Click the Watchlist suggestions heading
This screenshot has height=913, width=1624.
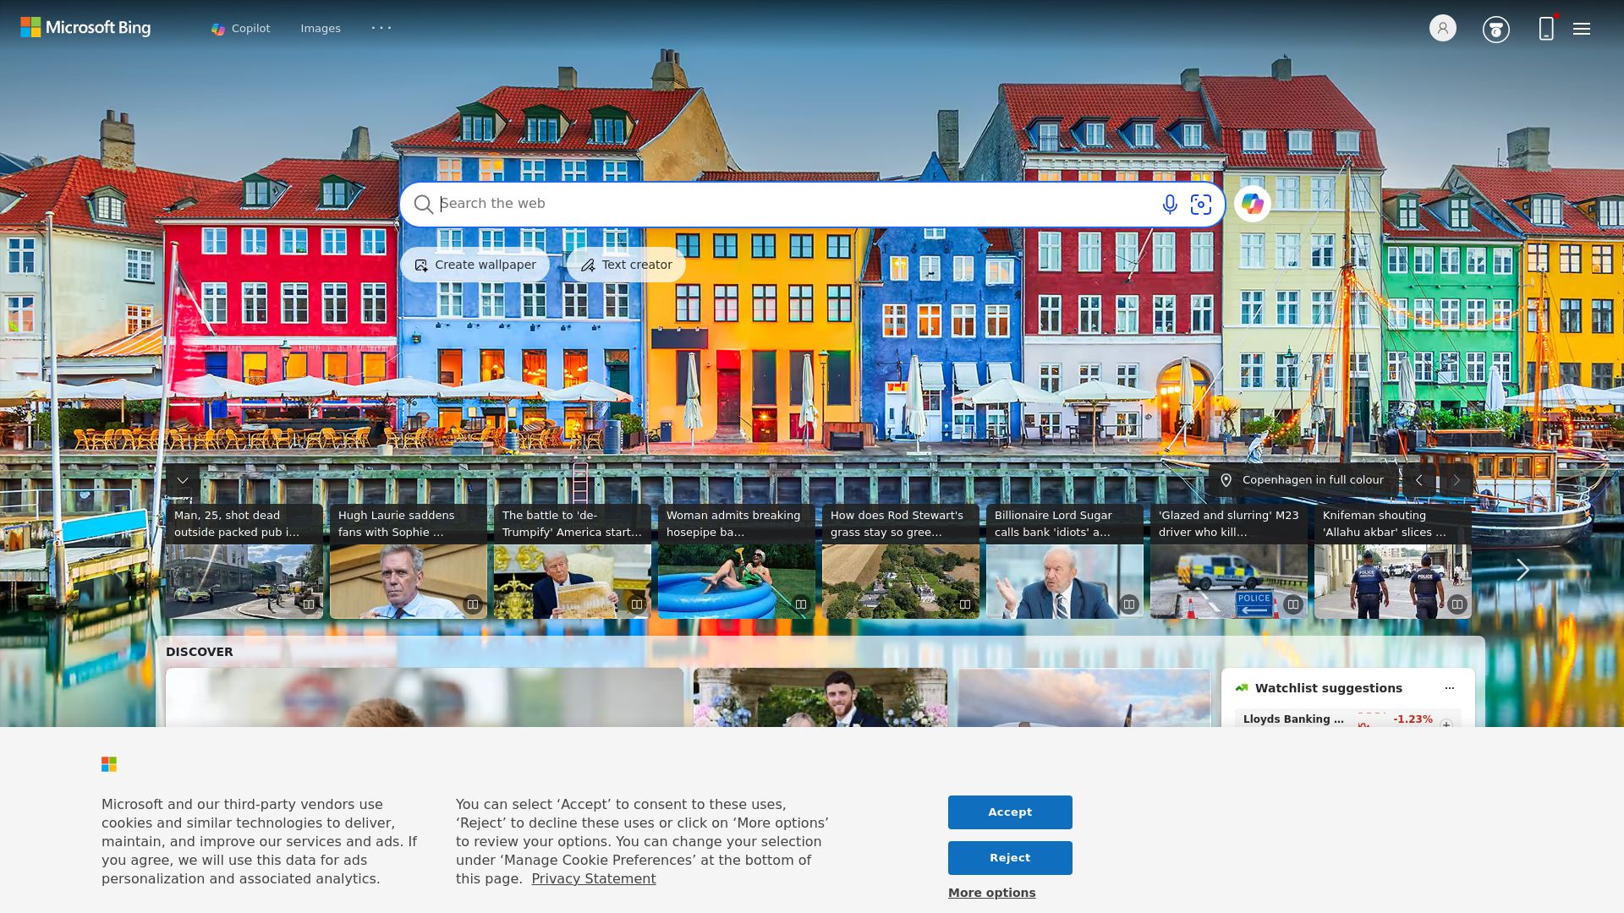pos(1328,688)
